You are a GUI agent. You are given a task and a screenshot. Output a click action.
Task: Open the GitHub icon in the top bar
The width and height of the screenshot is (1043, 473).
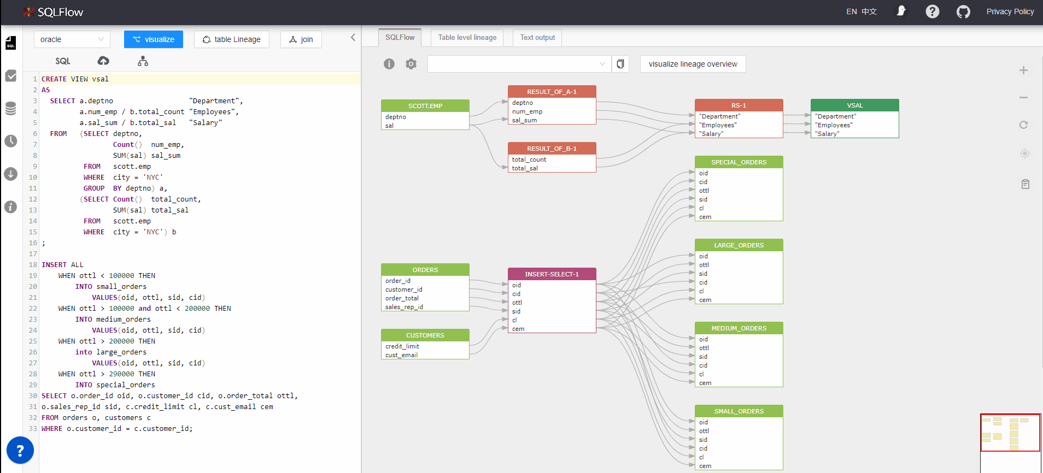963,11
